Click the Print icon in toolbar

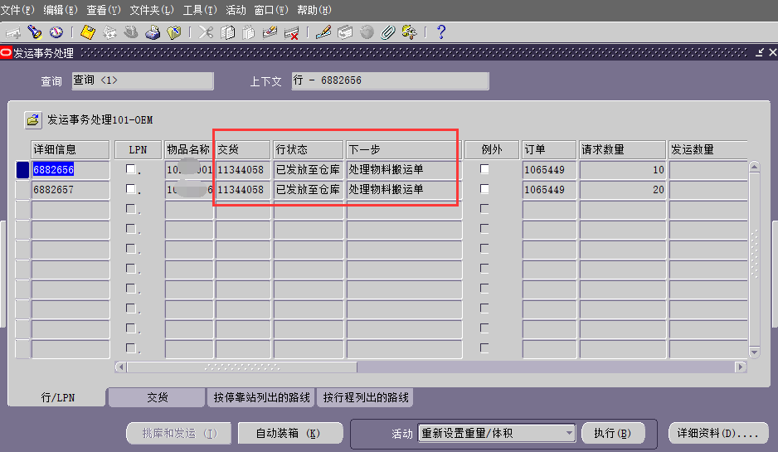click(152, 32)
